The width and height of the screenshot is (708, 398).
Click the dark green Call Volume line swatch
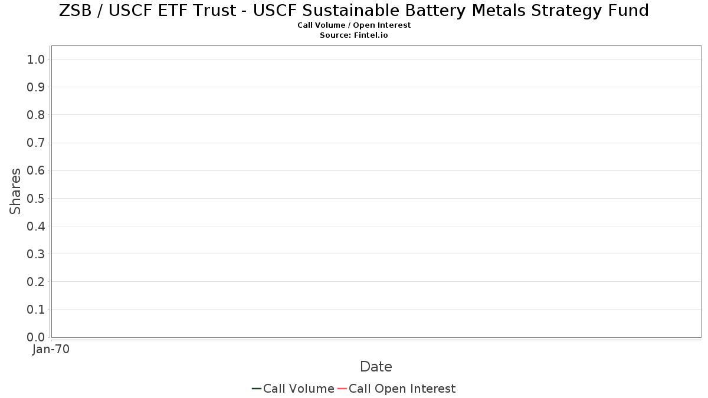257,389
